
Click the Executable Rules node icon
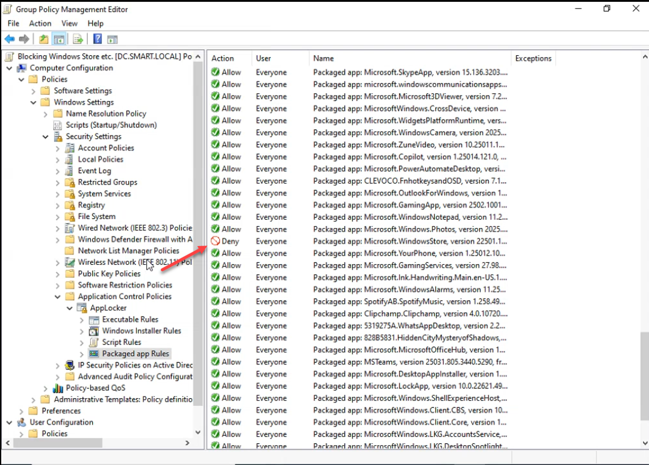[94, 319]
